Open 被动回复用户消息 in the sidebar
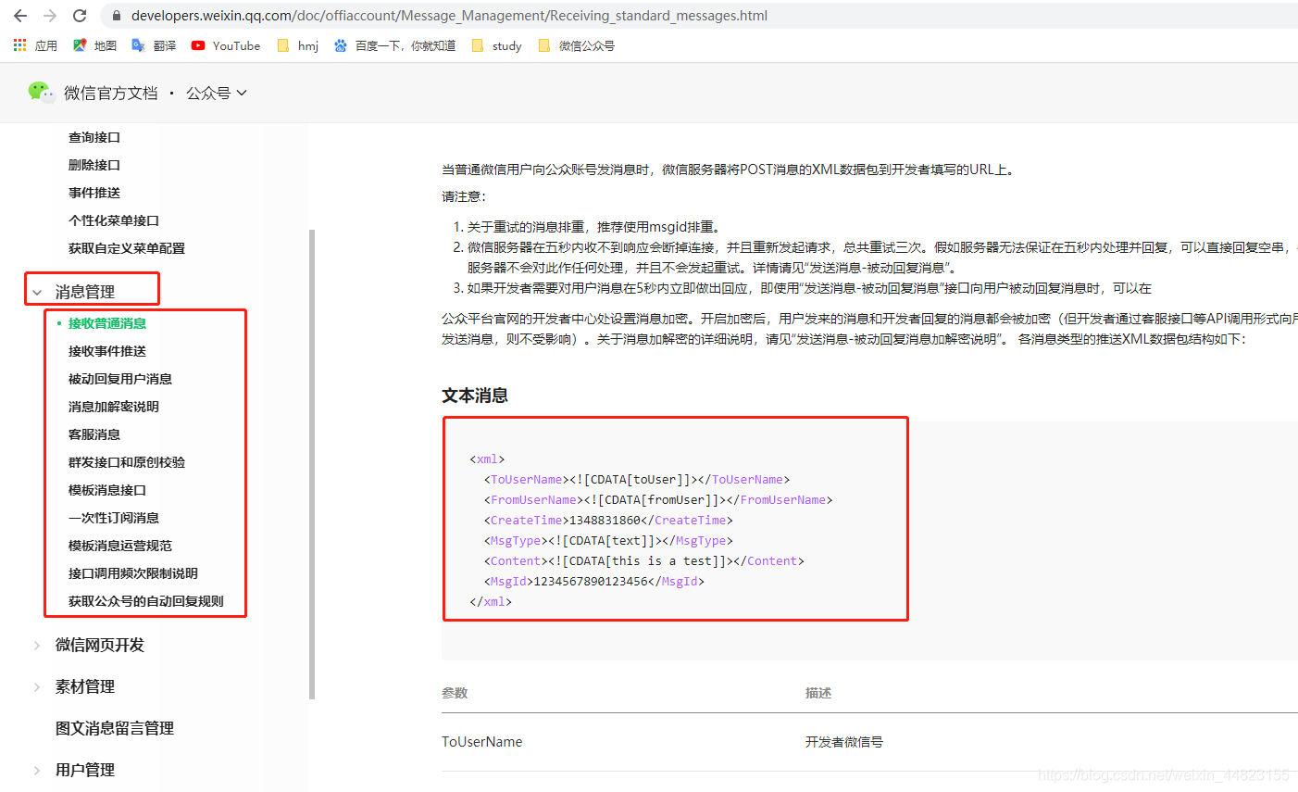1298x792 pixels. (120, 379)
